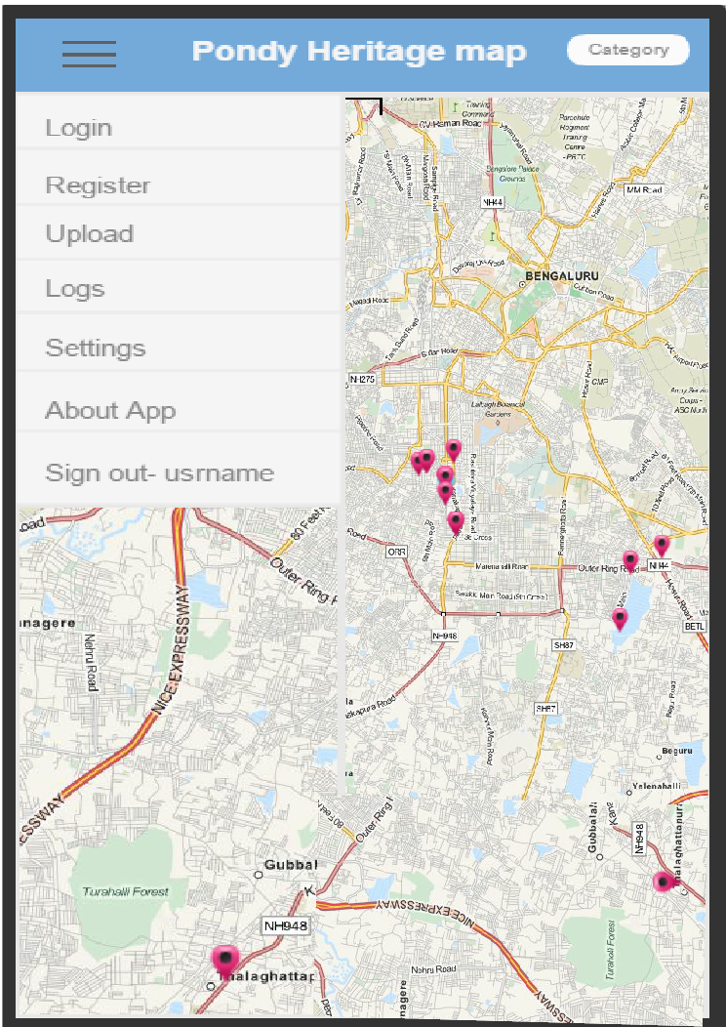This screenshot has width=726, height=1027.
Task: Open the Logs menu item
Action: tap(178, 287)
